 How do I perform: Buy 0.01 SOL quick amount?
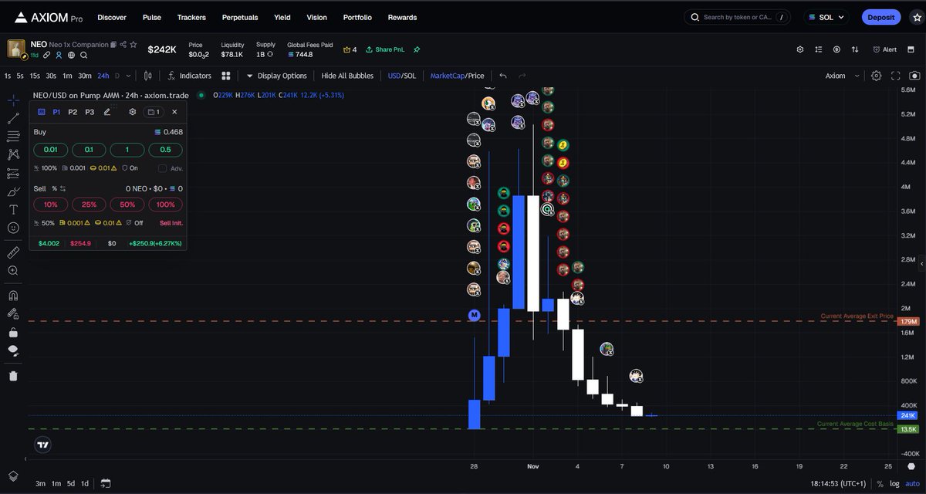[50, 150]
